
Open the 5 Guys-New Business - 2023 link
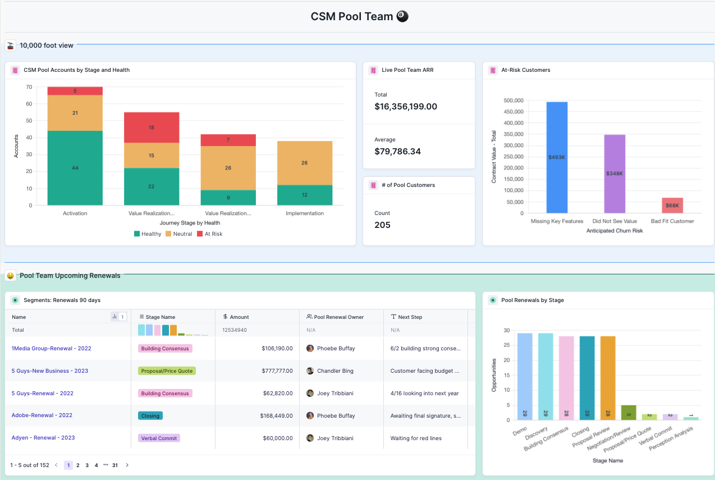pos(50,371)
